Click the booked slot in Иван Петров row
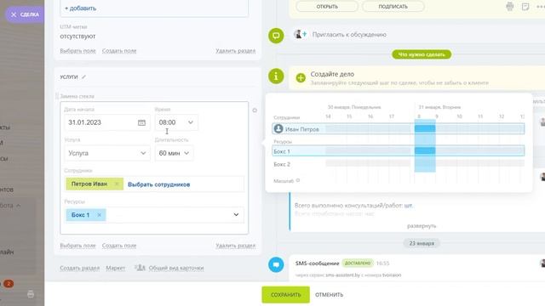 coord(425,128)
